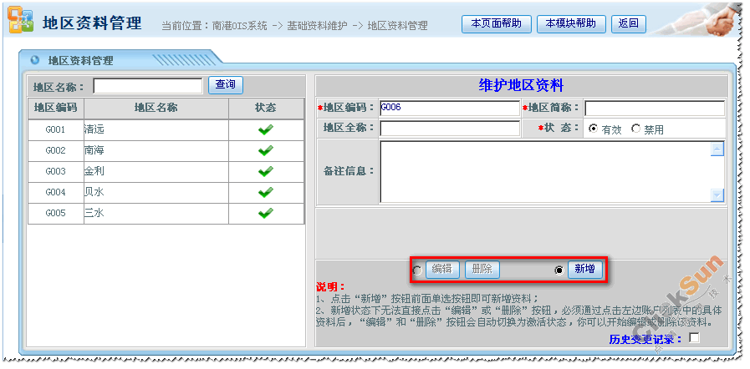Viewport: 750px width, 369px height.
Task: Open the 地区资料管理 tab
Action: point(80,60)
